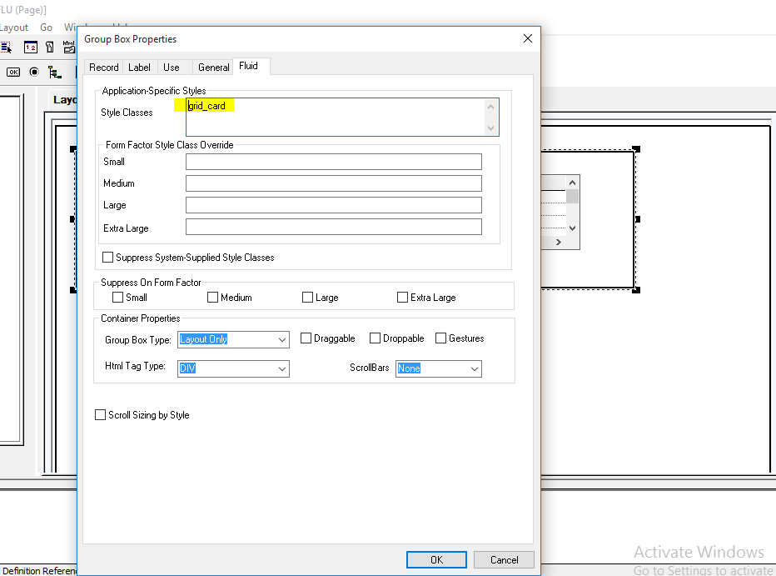Select the radio button control icon

coord(33,72)
